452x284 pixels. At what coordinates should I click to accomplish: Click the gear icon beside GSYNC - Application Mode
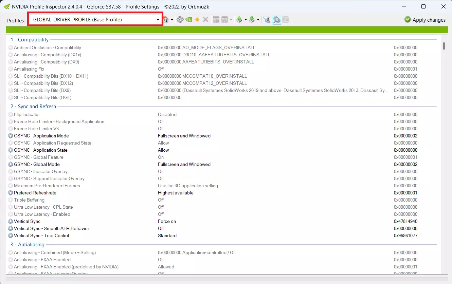pos(11,136)
